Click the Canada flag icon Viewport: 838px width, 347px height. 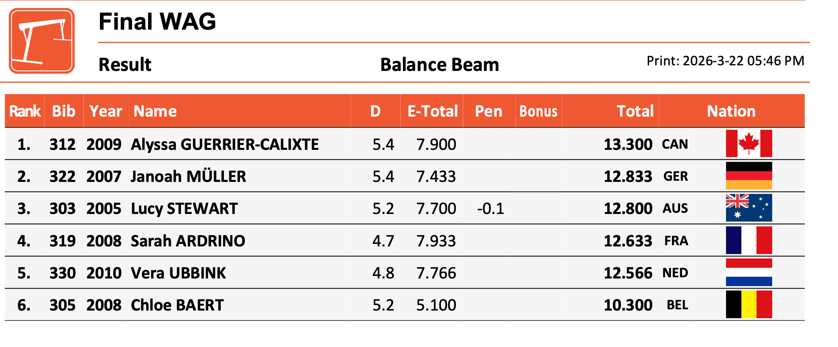coord(749,143)
